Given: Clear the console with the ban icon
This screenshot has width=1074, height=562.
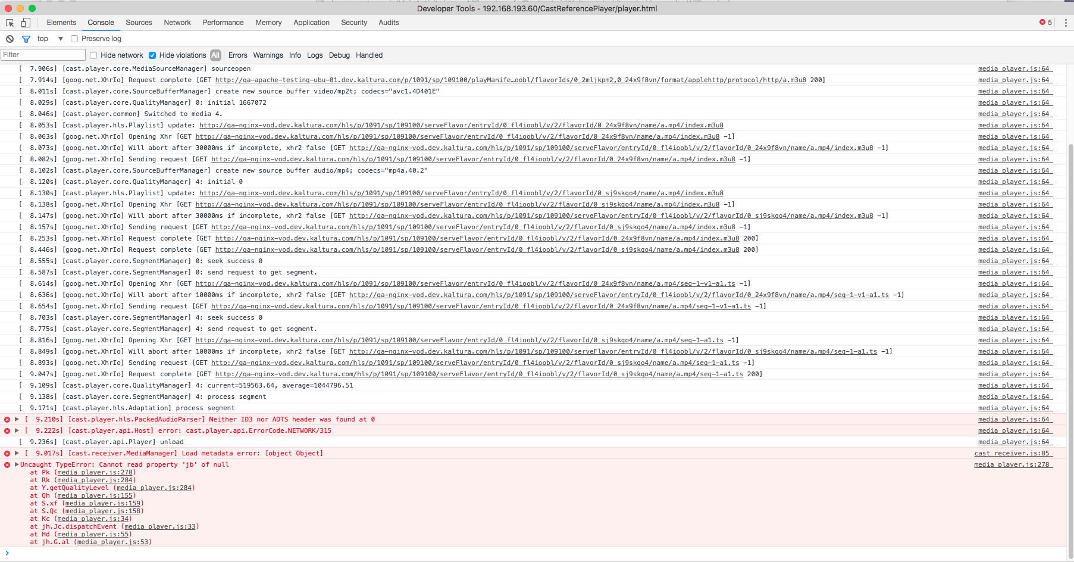Looking at the screenshot, I should 10,39.
